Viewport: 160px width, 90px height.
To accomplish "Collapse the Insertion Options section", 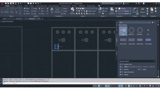I will pos(154,61).
